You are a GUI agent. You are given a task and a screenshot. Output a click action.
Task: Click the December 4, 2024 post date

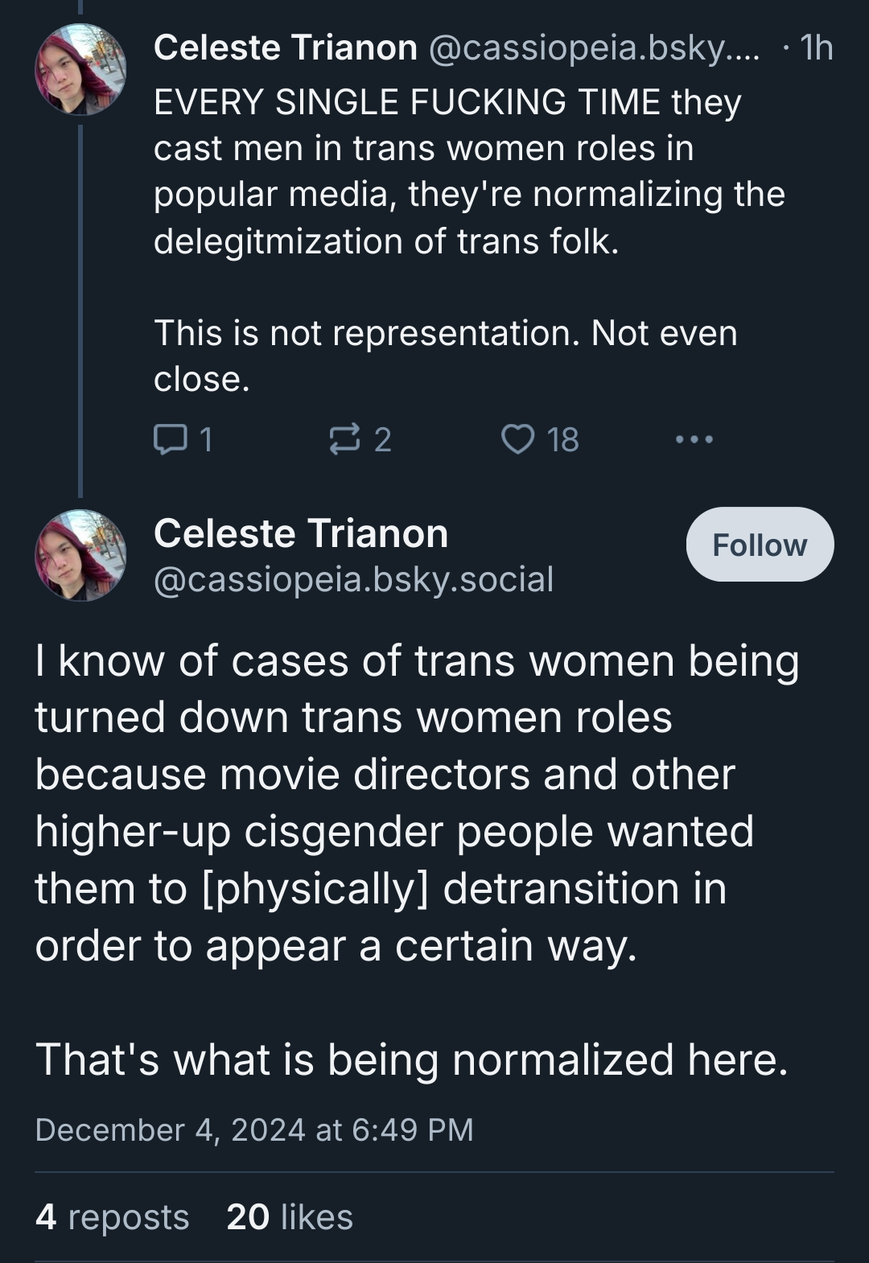point(254,1129)
